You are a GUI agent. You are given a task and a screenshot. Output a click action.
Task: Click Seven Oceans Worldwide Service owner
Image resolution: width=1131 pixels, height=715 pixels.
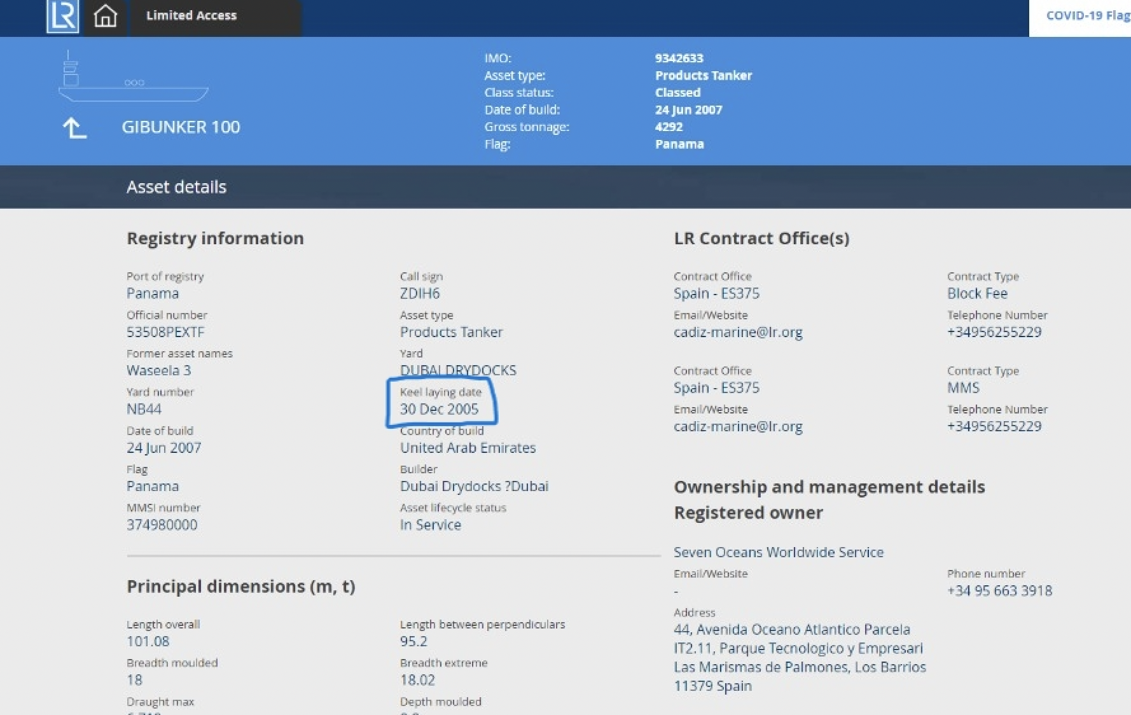[779, 552]
